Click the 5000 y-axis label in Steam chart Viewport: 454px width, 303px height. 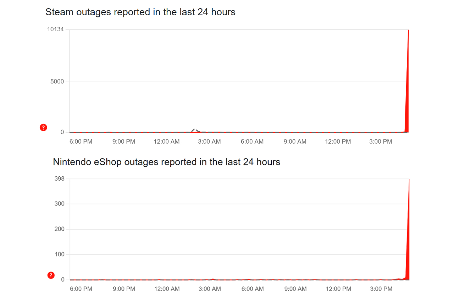click(57, 82)
